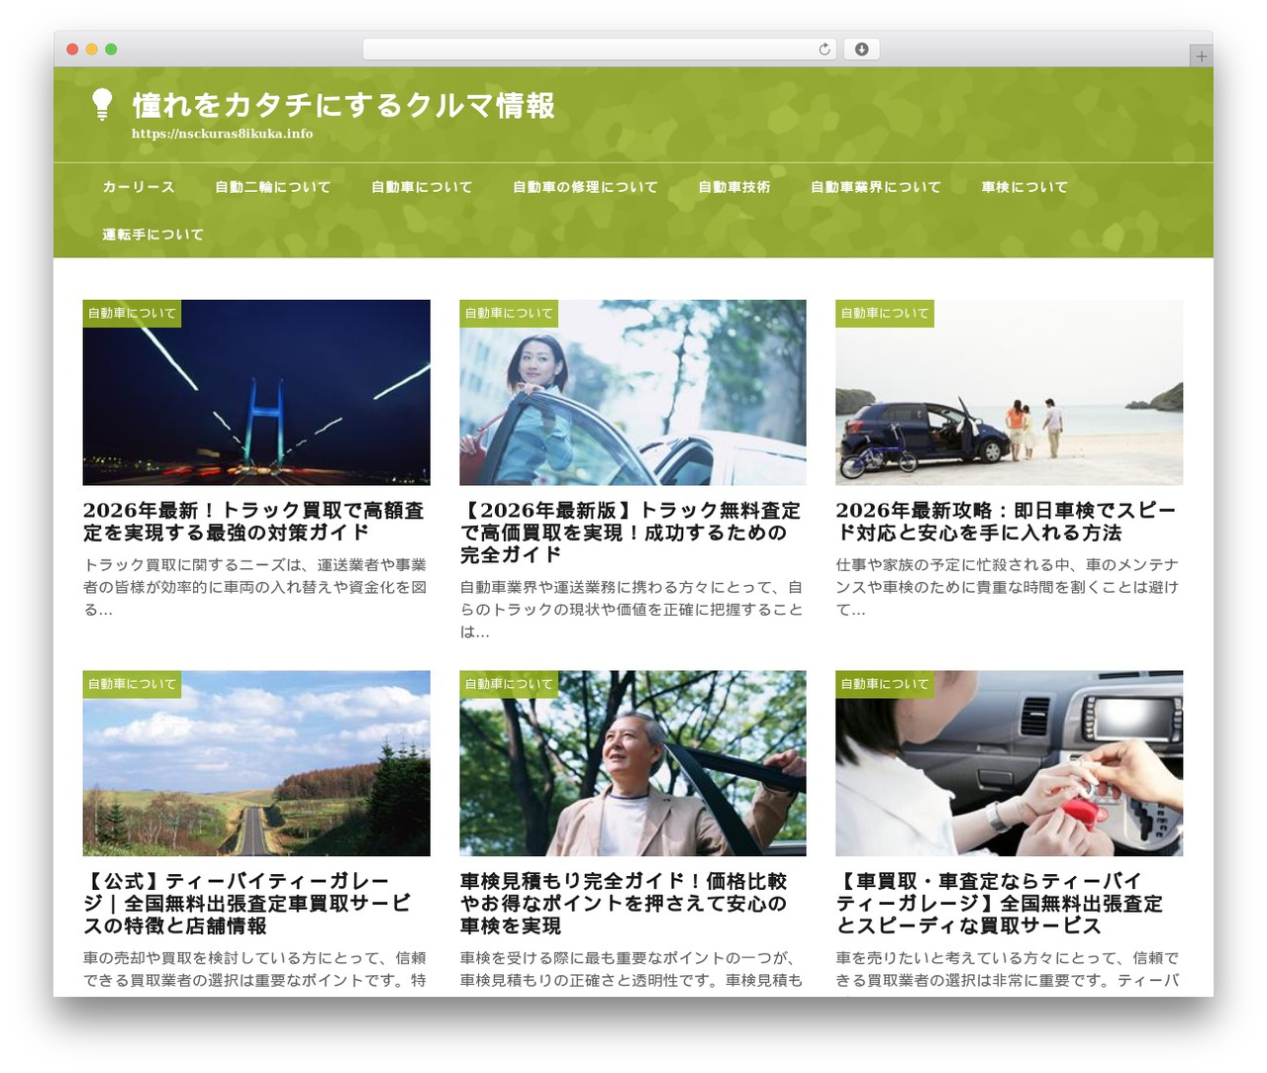Open article 【公式】ティーバイティーガレージ 店舗情報
Screen dimensions: 1267x1073
(247, 904)
